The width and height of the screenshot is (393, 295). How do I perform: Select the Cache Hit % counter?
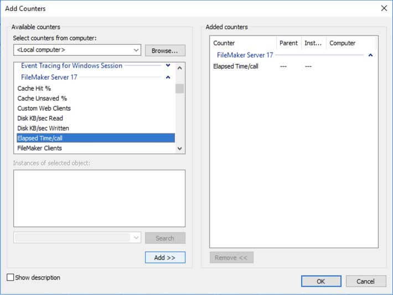(96, 89)
